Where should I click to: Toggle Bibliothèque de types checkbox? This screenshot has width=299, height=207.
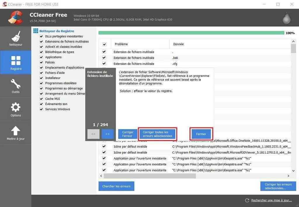(x=41, y=52)
